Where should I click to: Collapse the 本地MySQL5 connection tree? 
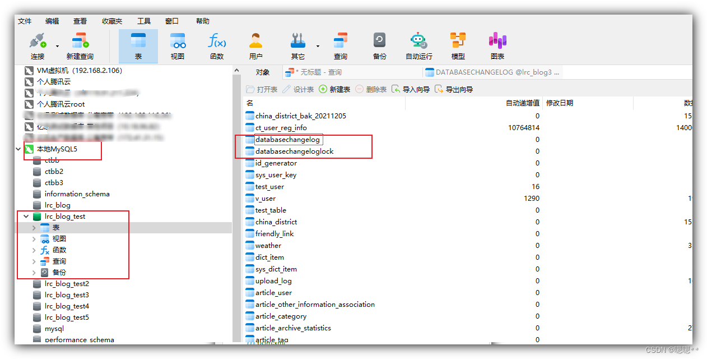[18, 149]
